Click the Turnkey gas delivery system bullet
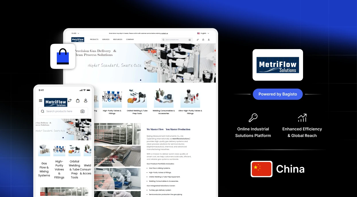 (160, 190)
